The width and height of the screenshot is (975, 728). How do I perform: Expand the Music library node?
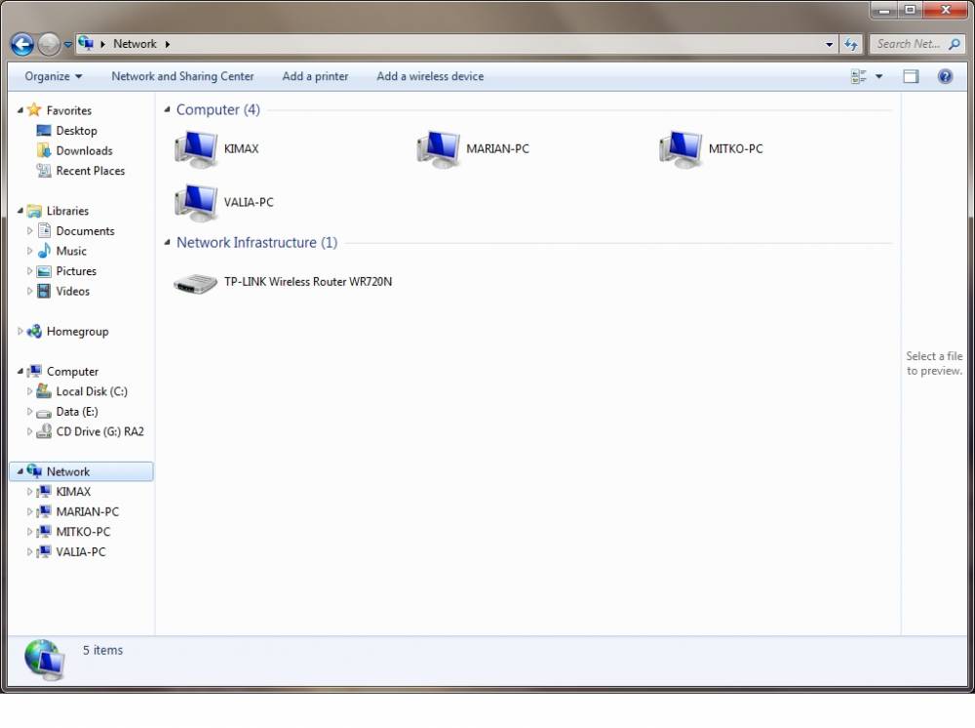29,251
